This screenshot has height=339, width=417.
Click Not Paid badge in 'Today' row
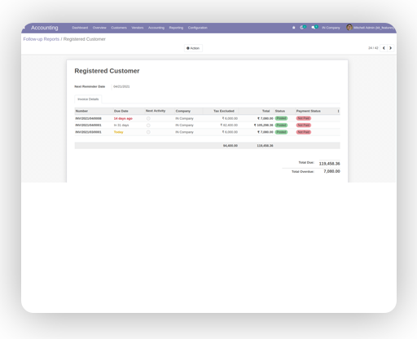click(x=304, y=132)
